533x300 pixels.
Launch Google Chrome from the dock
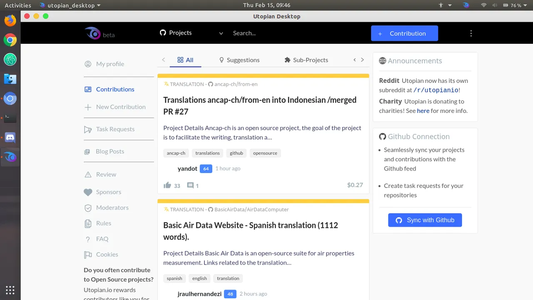pyautogui.click(x=10, y=40)
